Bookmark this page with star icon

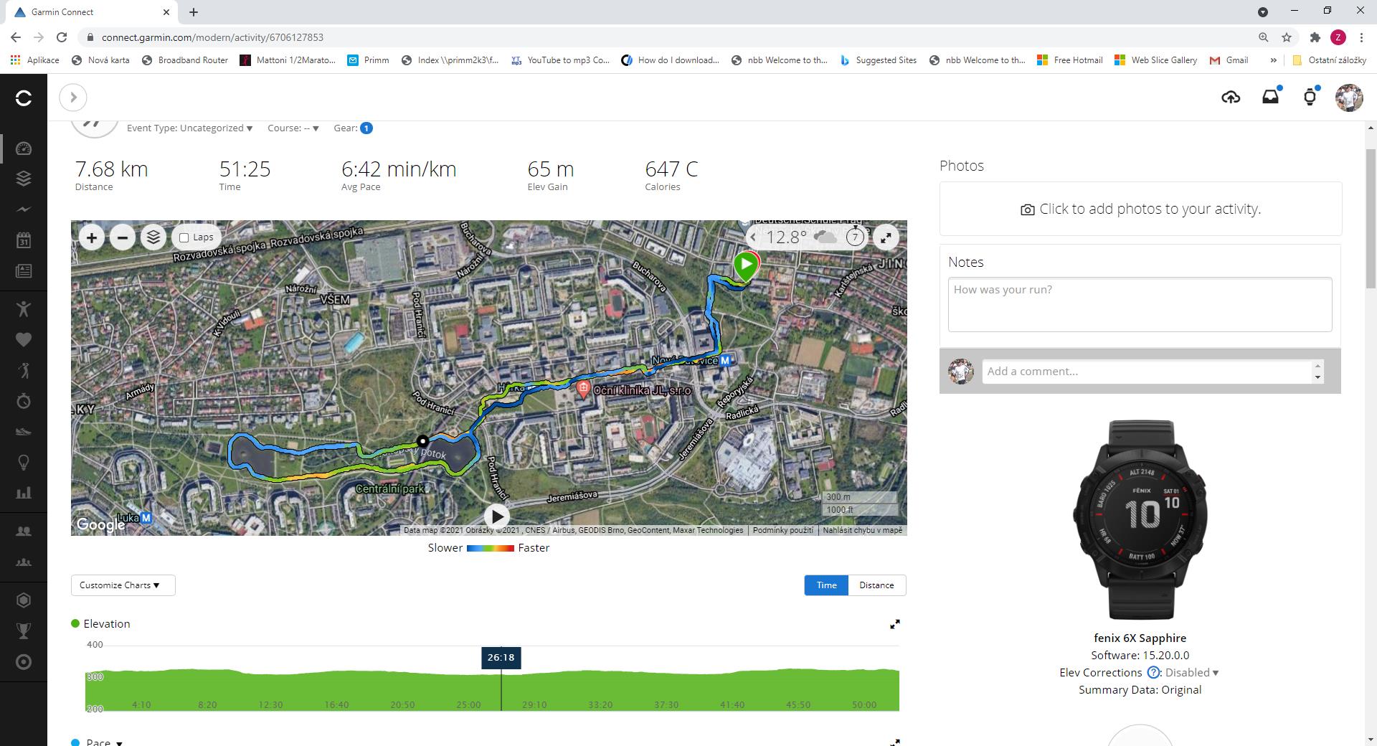(1287, 37)
